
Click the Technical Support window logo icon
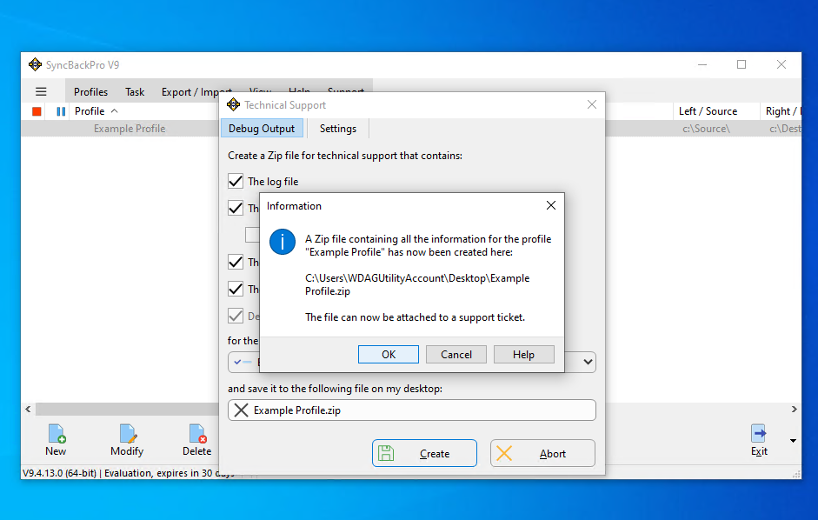[233, 104]
